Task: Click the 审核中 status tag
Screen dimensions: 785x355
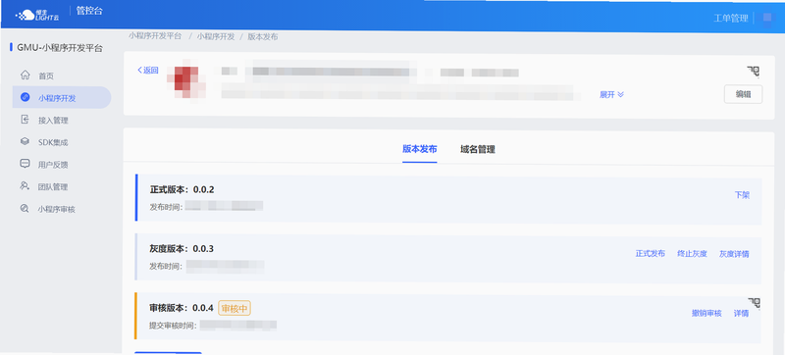Action: tap(235, 309)
